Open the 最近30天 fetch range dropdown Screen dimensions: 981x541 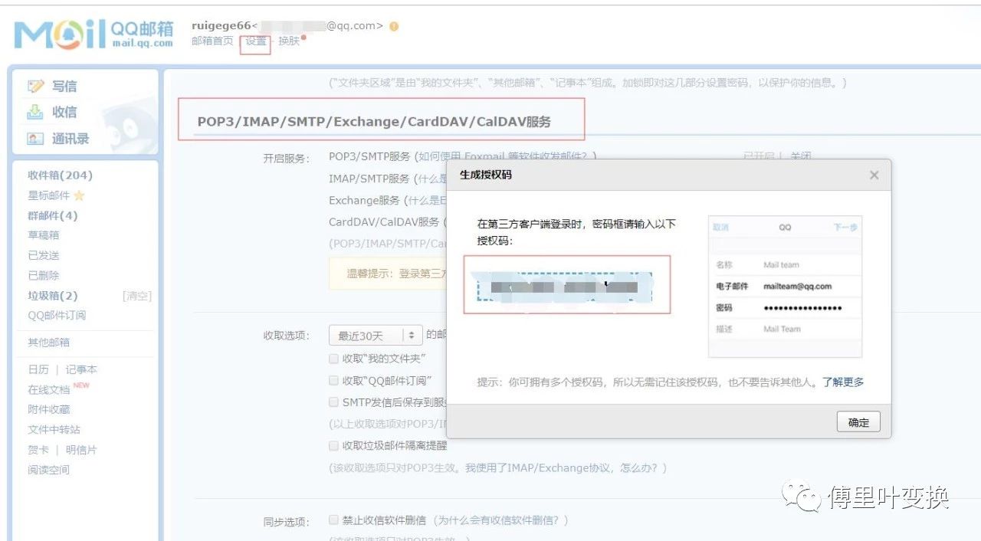376,336
